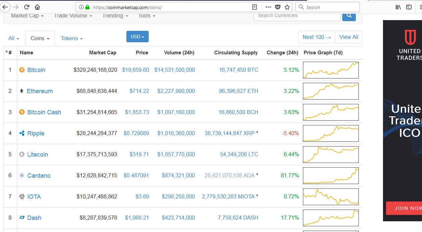
Task: Bookmark this page with the star icon
Action: click(x=287, y=7)
